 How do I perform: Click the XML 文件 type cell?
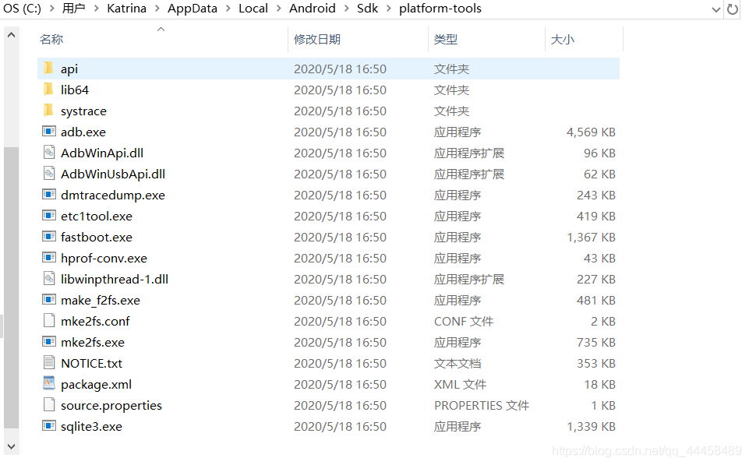pyautogui.click(x=460, y=384)
